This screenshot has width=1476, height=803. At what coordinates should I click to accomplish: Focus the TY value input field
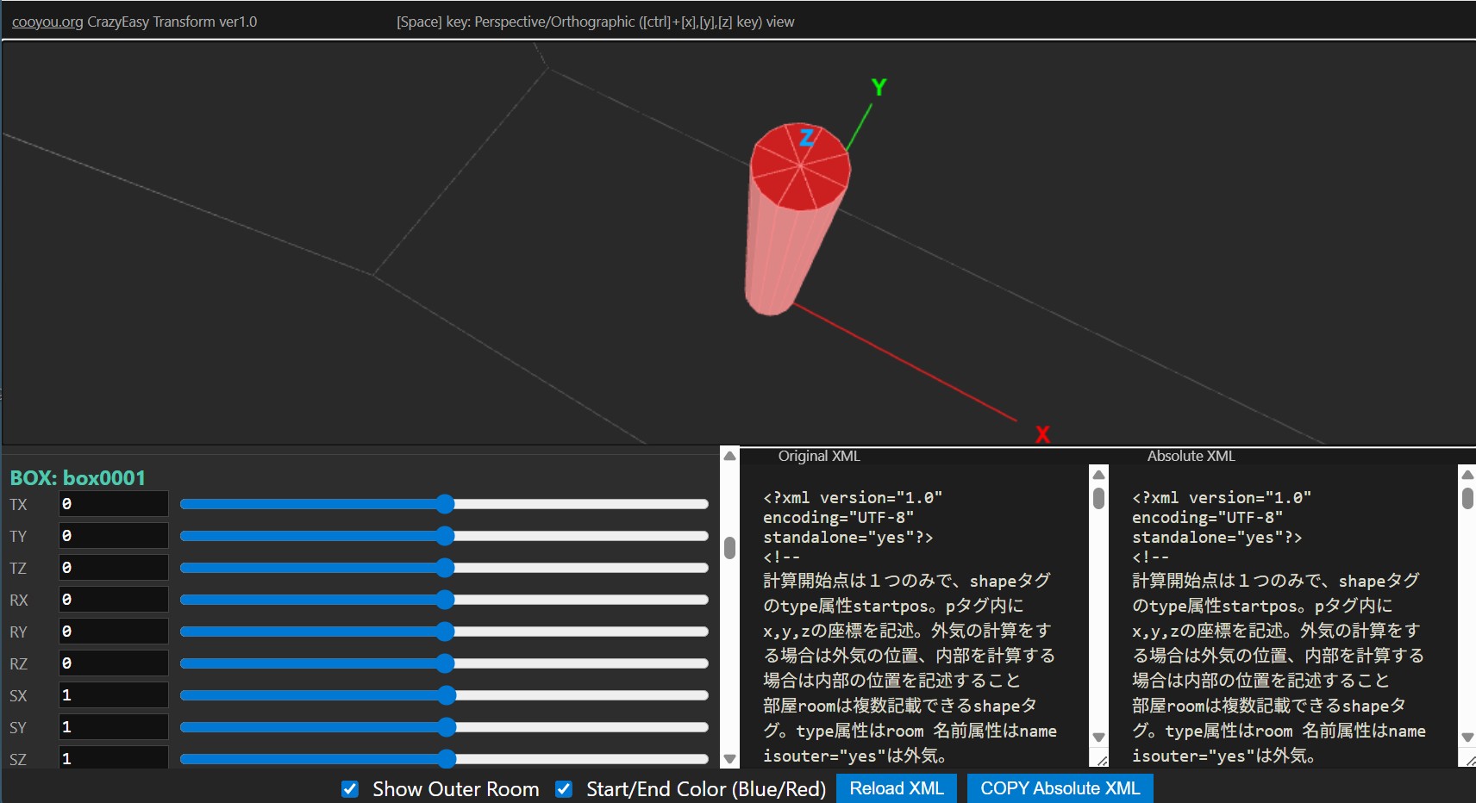(113, 536)
